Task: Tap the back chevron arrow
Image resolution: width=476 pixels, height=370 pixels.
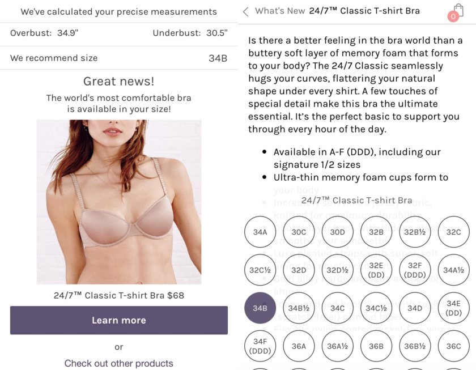Action: tap(246, 12)
